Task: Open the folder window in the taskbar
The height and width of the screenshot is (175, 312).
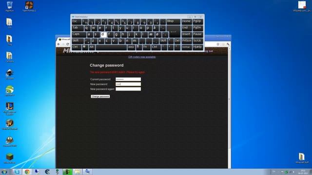Action: (78, 172)
